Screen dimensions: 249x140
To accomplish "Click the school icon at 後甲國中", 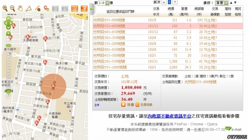I will point(10,54).
